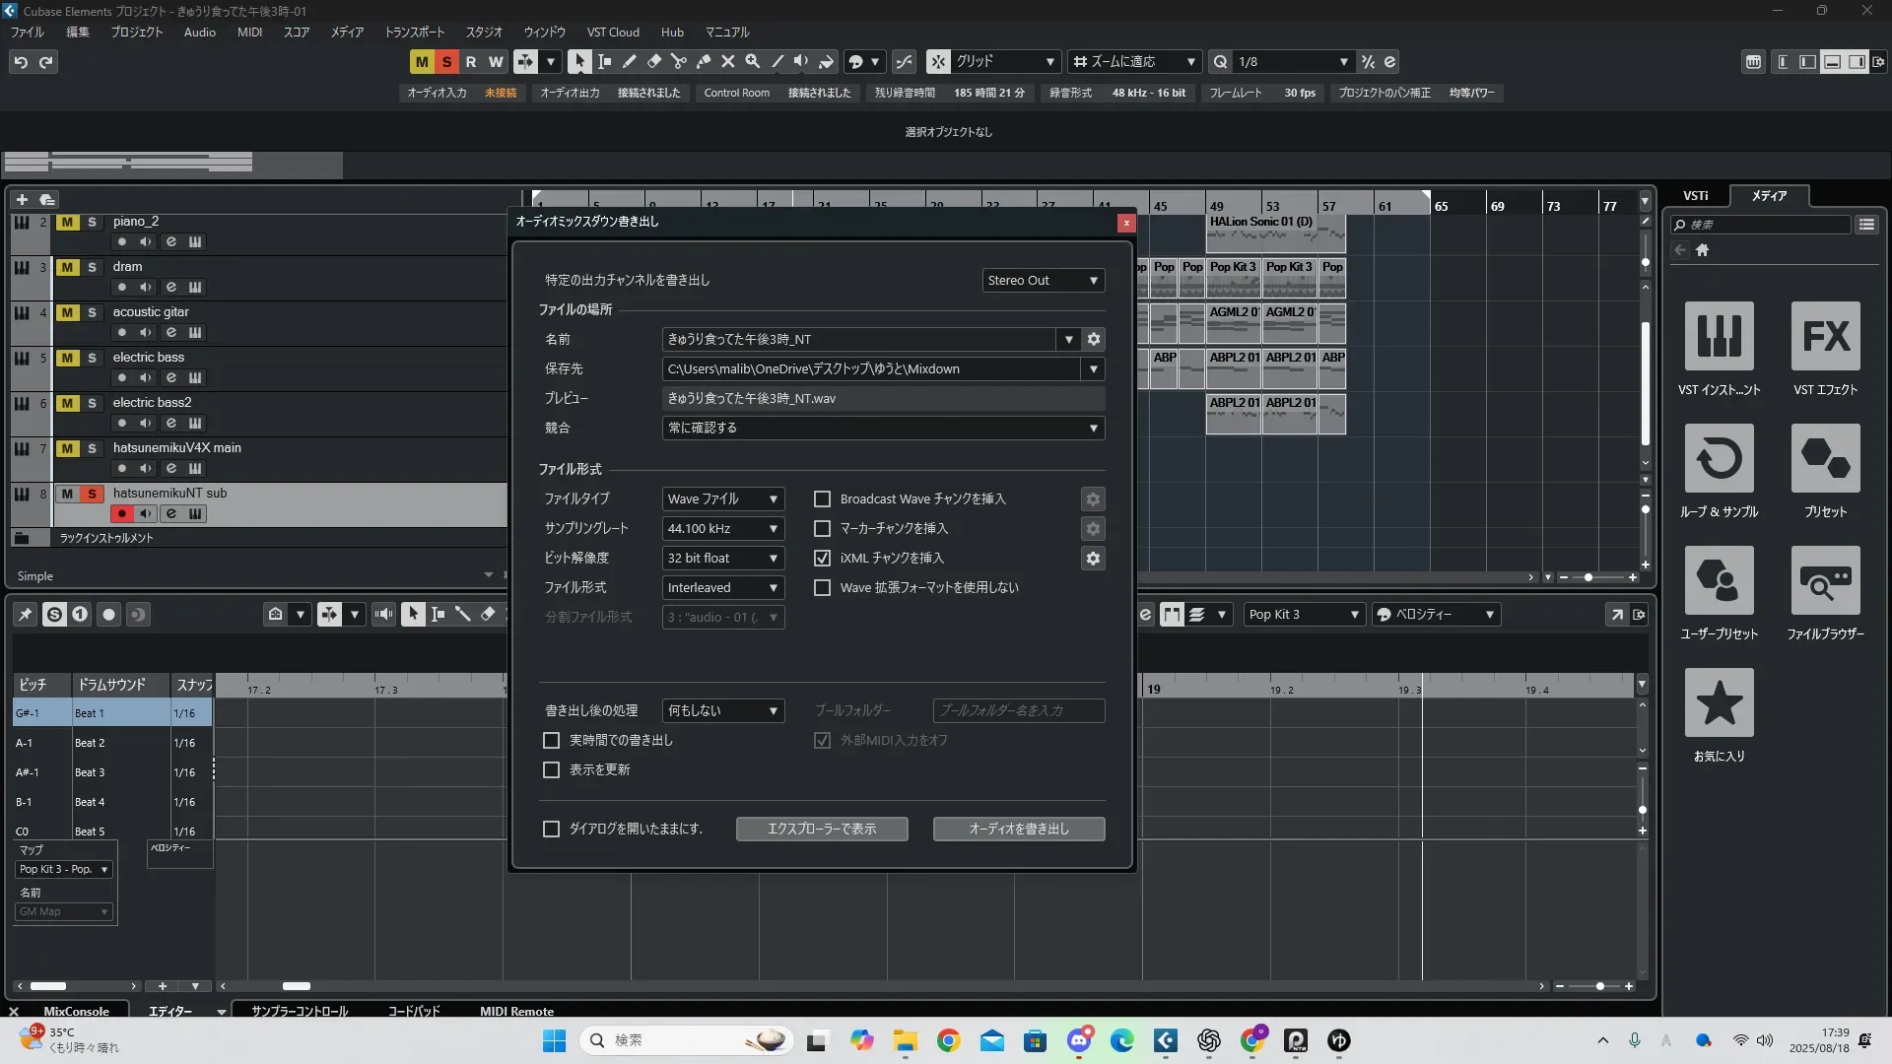
Task: Mute the electric bass track
Action: point(67,358)
